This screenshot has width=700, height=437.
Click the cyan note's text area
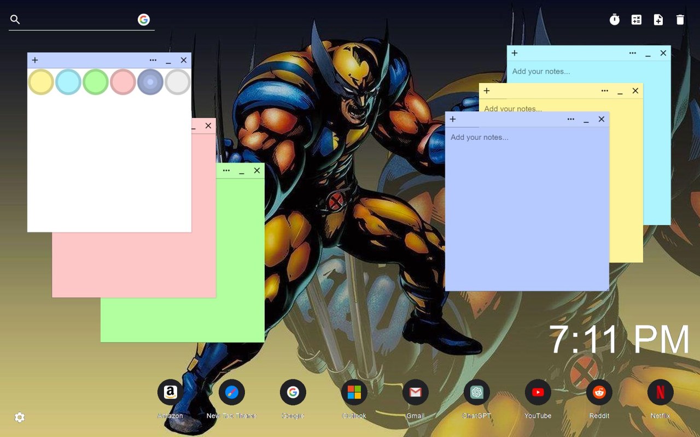589,72
